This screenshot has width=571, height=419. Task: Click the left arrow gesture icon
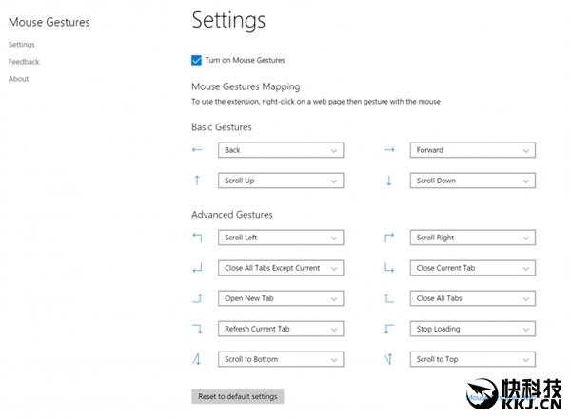click(x=197, y=150)
